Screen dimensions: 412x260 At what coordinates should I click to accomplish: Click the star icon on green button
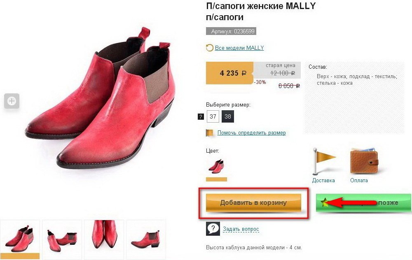pyautogui.click(x=325, y=202)
